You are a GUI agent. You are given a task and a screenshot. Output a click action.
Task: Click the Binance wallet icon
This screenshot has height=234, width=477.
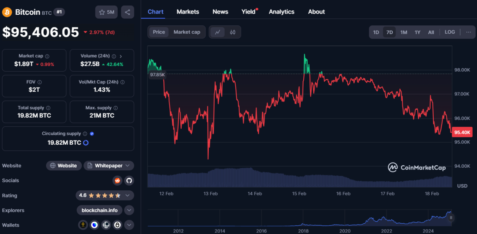coord(83,225)
